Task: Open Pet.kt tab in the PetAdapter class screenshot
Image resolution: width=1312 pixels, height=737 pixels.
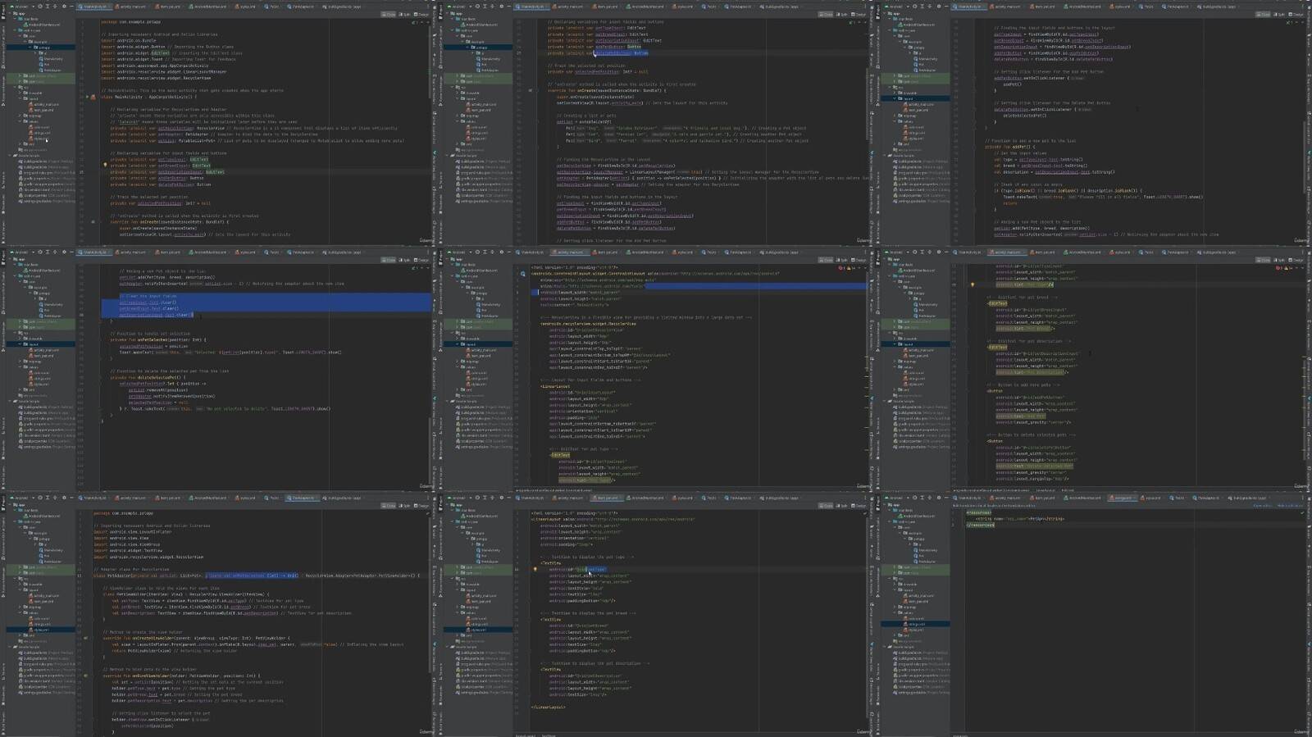Action: tap(274, 498)
